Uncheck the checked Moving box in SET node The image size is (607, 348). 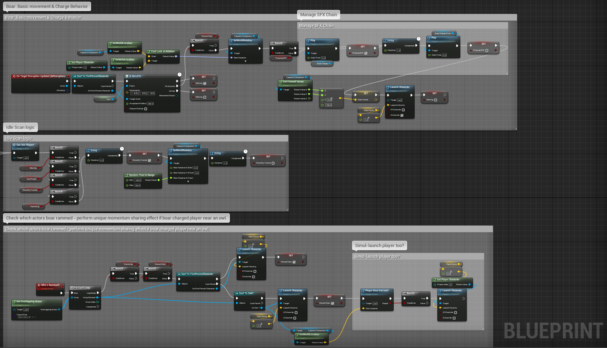pyautogui.click(x=205, y=83)
